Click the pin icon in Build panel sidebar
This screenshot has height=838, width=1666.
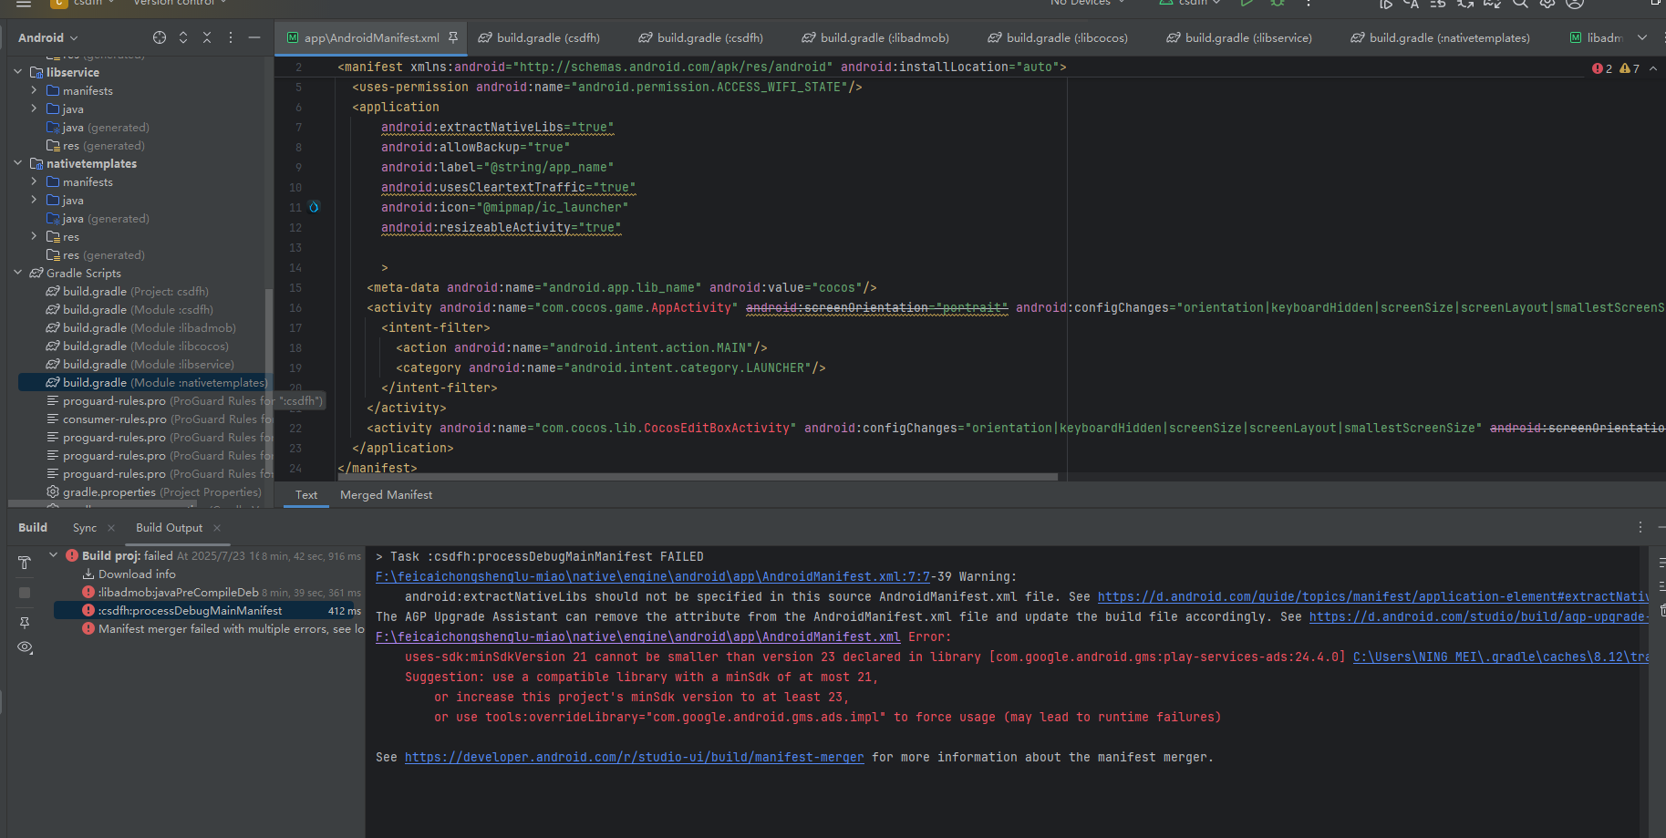(x=25, y=623)
